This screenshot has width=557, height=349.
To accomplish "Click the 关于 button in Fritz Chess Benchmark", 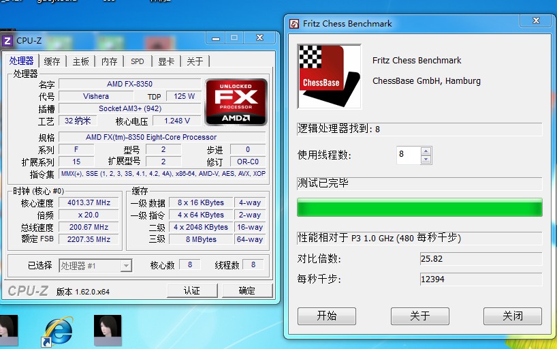I will point(420,316).
